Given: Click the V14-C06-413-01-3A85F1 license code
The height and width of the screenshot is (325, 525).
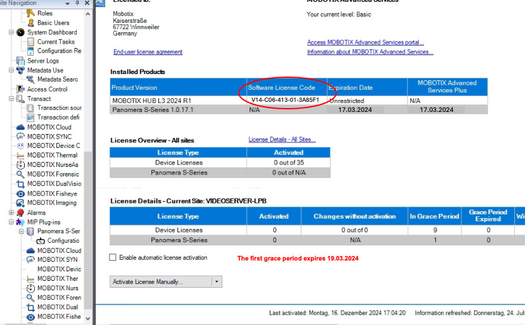Looking at the screenshot, I should tap(285, 100).
